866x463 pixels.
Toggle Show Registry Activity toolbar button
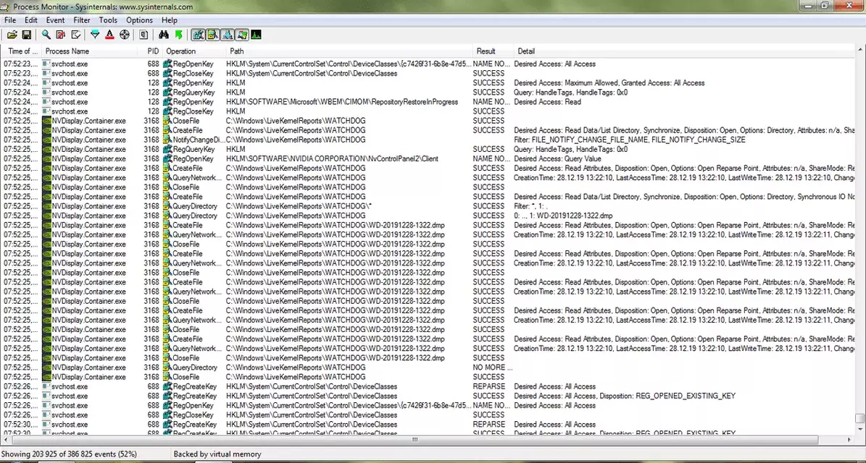pos(198,35)
